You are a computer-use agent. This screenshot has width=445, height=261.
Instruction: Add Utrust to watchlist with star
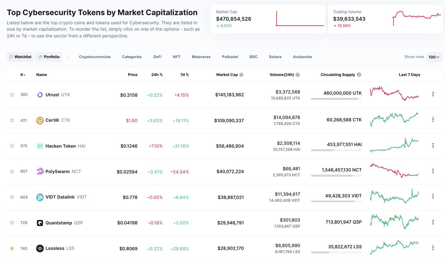[x=12, y=95]
